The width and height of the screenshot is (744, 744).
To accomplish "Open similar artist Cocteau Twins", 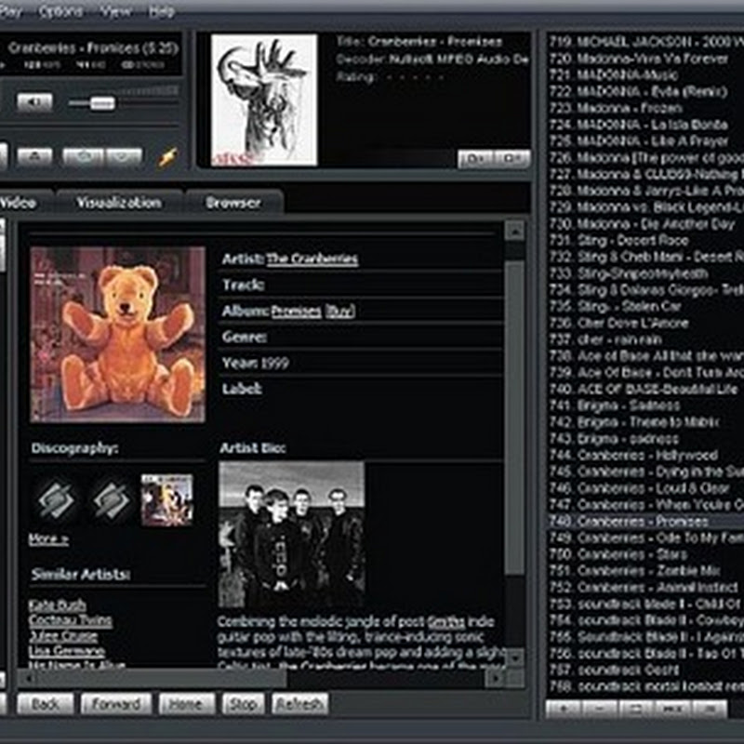I will click(71, 620).
